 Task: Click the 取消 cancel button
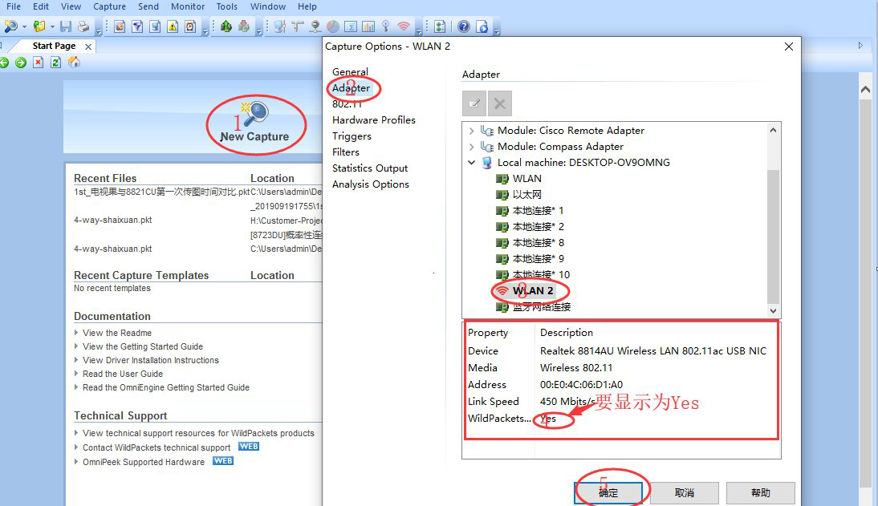pos(685,493)
